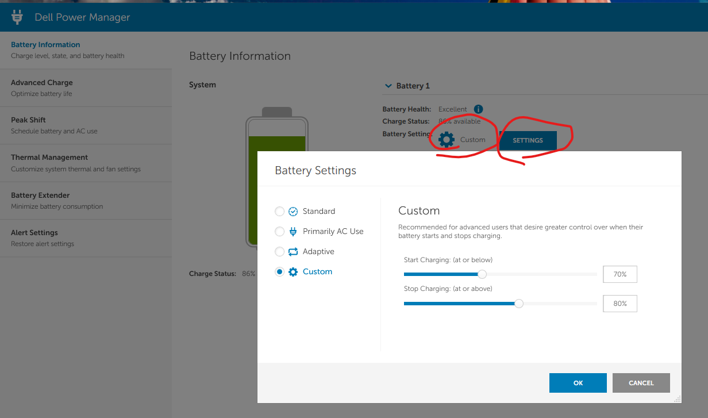Open the Peak Shift tab
This screenshot has width=708, height=418.
tap(86, 125)
